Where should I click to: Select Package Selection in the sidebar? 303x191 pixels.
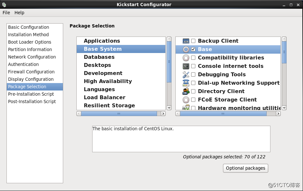pos(35,87)
